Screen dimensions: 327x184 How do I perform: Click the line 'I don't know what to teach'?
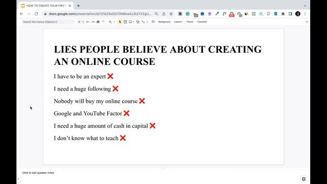click(86, 138)
